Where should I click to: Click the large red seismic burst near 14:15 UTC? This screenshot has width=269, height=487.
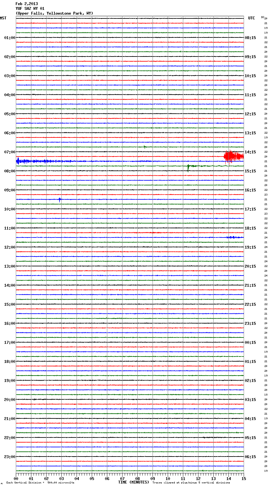click(x=234, y=156)
